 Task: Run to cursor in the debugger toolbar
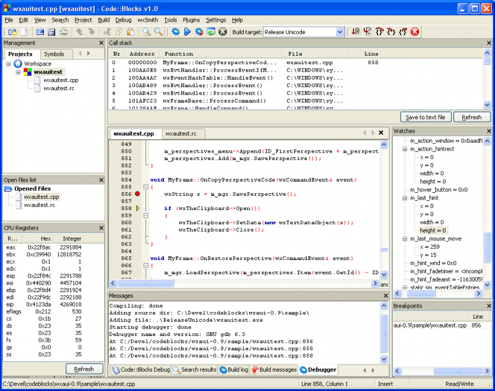click(366, 32)
